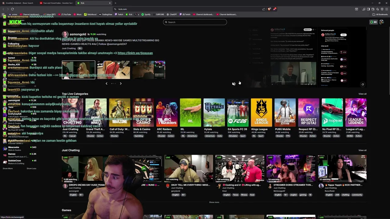Open Ramee channel in sidebar
The width and height of the screenshot is (390, 219).
tap(19, 155)
